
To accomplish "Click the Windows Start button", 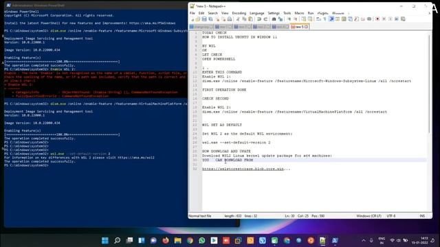I will 105,241.
